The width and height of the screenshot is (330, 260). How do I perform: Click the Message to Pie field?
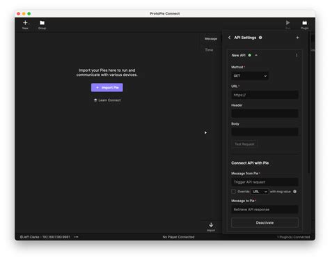(265, 209)
